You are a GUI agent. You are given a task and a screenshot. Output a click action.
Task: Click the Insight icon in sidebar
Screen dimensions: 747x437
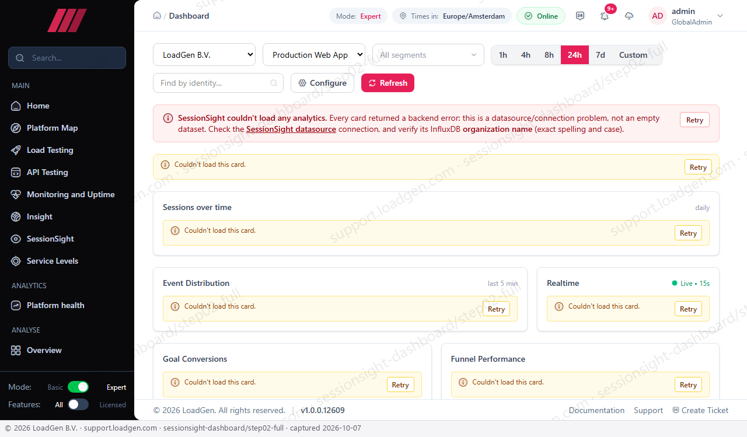click(16, 216)
